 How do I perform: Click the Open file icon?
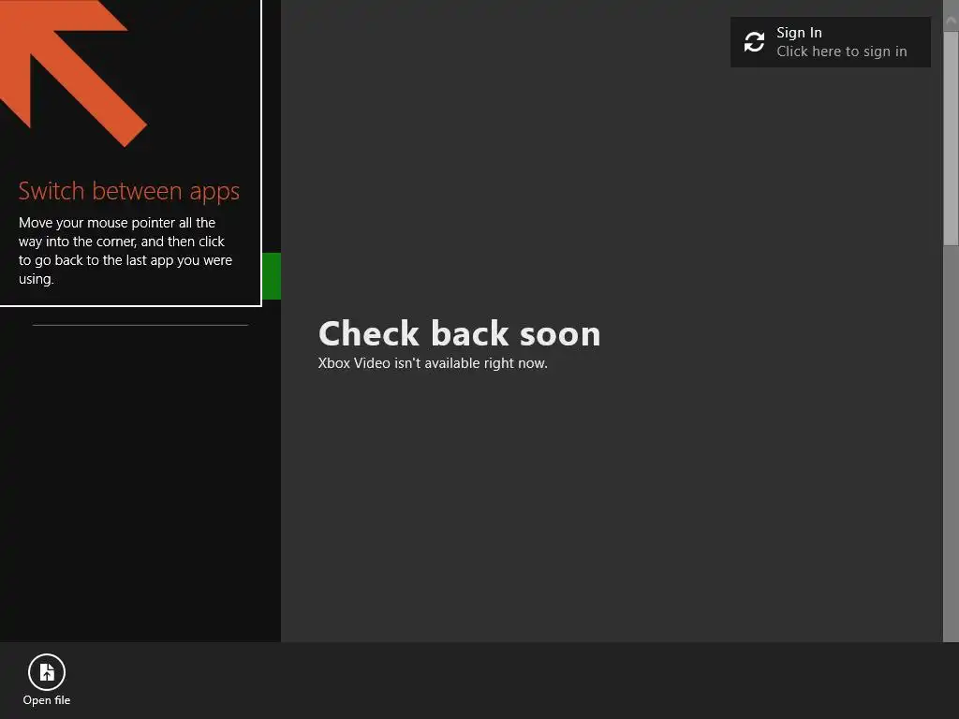47,672
